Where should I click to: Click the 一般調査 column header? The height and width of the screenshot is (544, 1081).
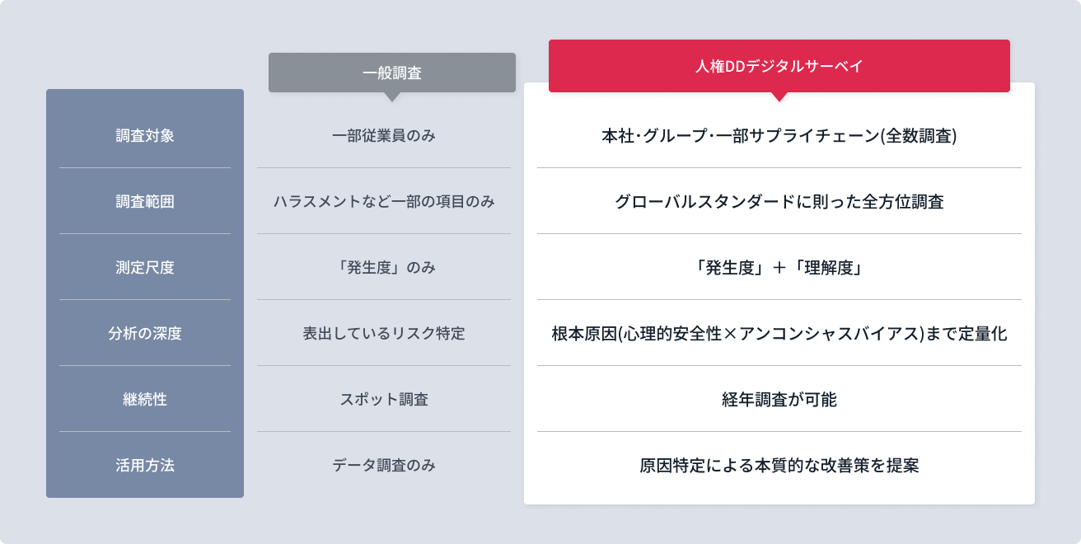click(x=392, y=73)
